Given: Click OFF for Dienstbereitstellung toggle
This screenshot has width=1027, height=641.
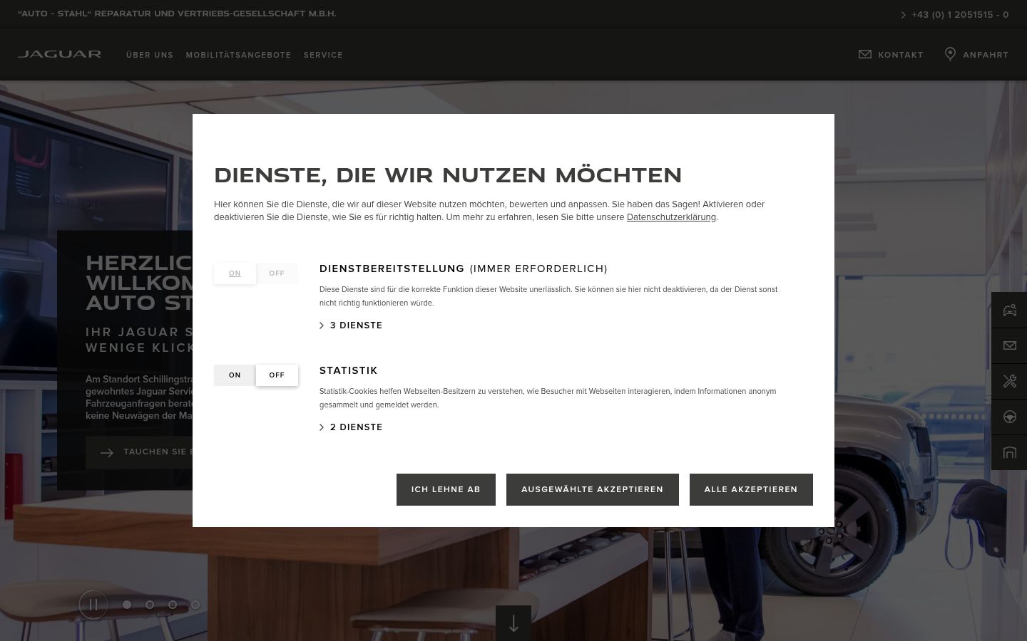Looking at the screenshot, I should [x=277, y=273].
